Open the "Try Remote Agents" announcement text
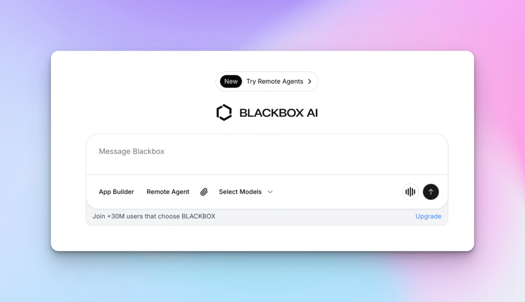Screen dimensions: 525x302 coord(274,82)
